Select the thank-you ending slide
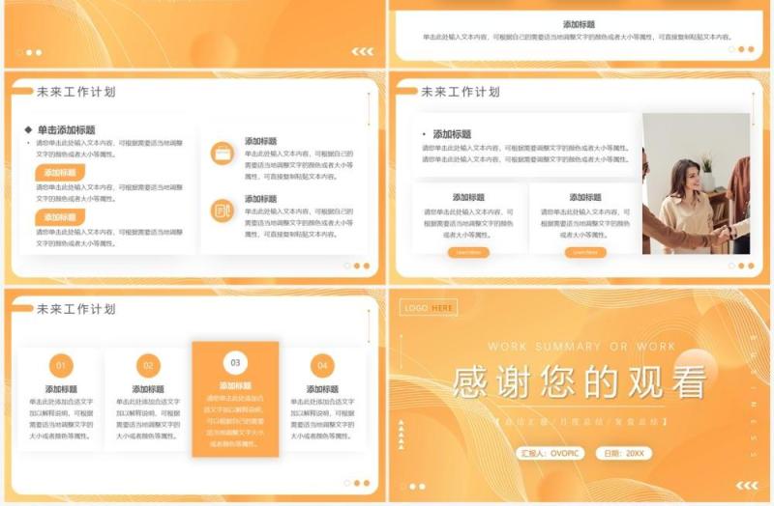774x506 pixels. pos(580,395)
